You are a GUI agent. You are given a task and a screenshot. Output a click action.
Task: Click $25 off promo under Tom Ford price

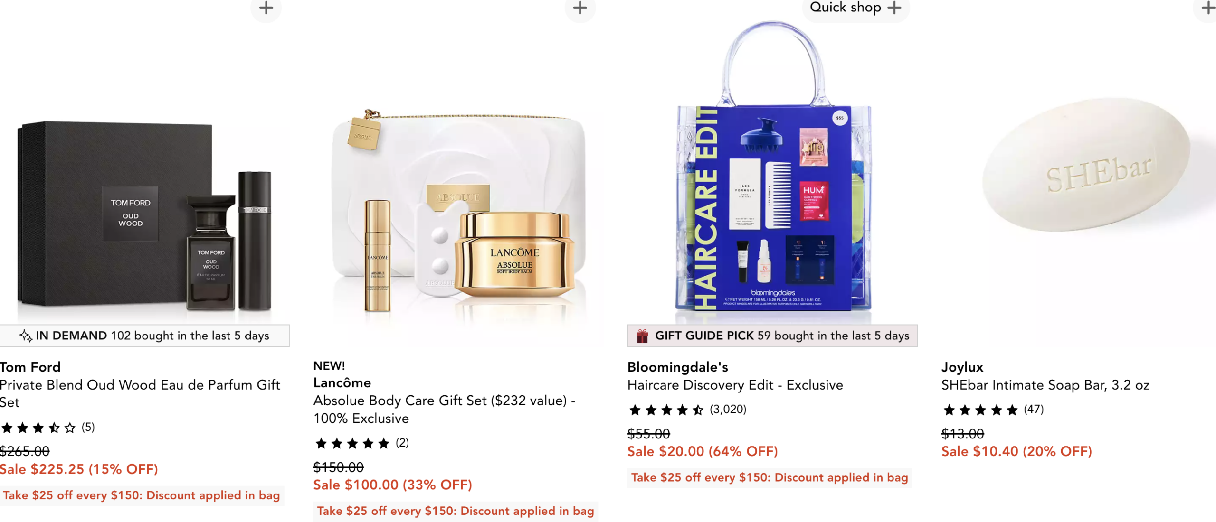point(142,495)
